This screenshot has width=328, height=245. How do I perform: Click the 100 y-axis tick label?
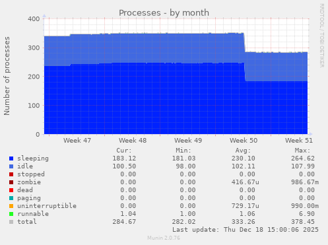tap(34, 106)
